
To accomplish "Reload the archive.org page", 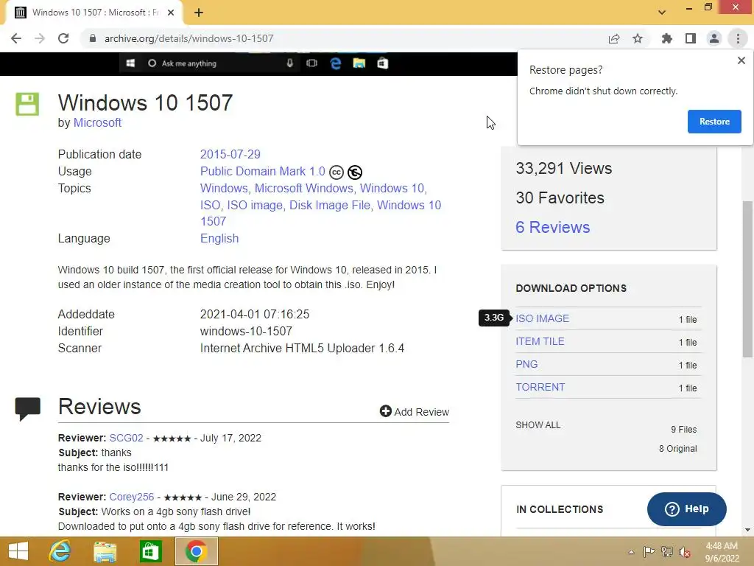I will tap(63, 38).
